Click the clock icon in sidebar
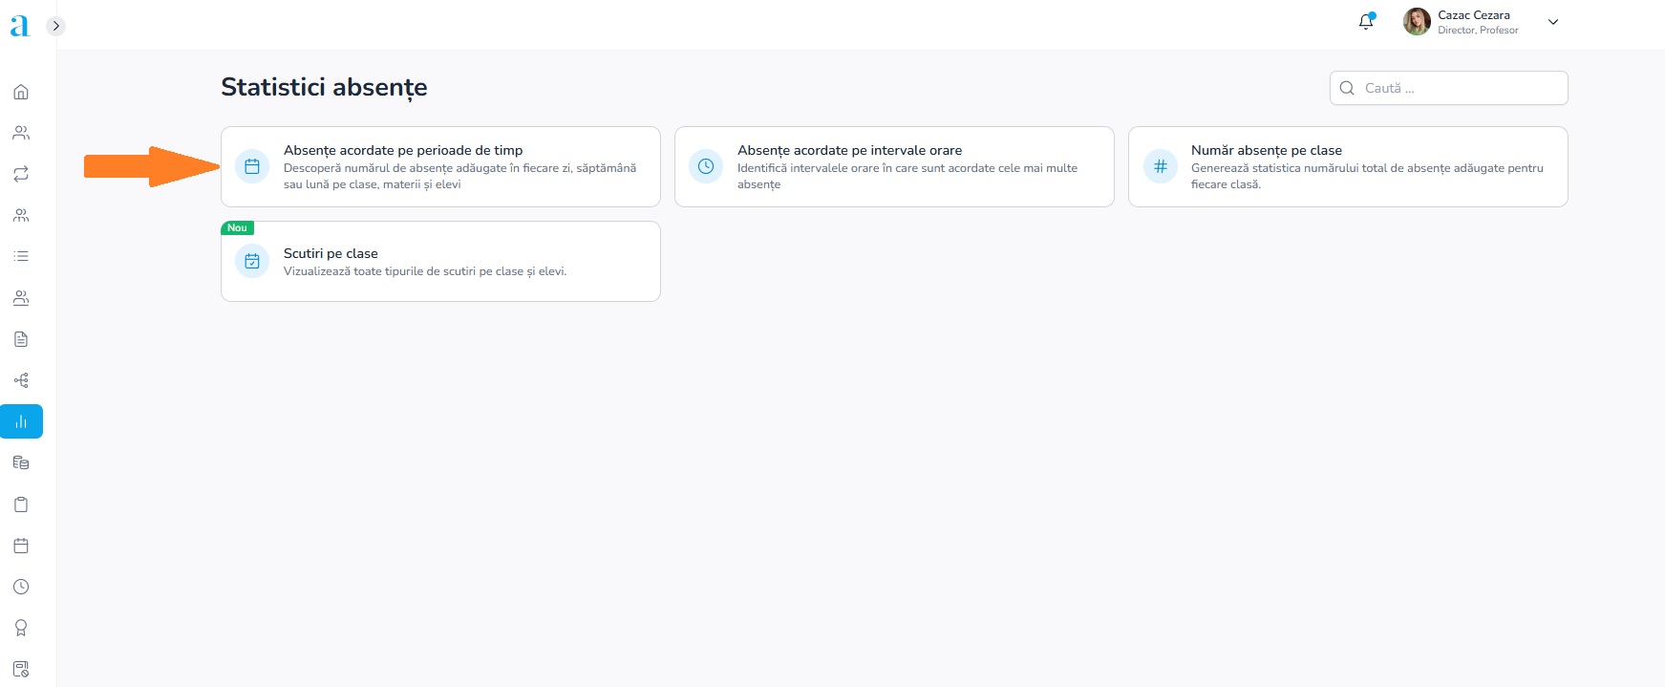The width and height of the screenshot is (1665, 687). pos(21,587)
